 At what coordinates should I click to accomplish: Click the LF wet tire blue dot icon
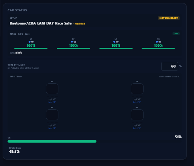point(29,41)
